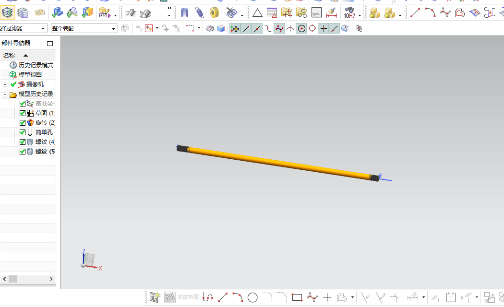Toggle checkbox for 基准坐标系 feature
Screen dimensions: 504x307
[x=23, y=104]
